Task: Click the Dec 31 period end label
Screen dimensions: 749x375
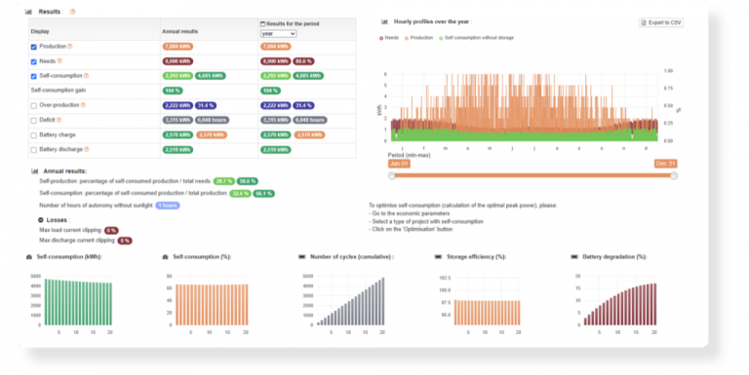Action: coord(665,164)
